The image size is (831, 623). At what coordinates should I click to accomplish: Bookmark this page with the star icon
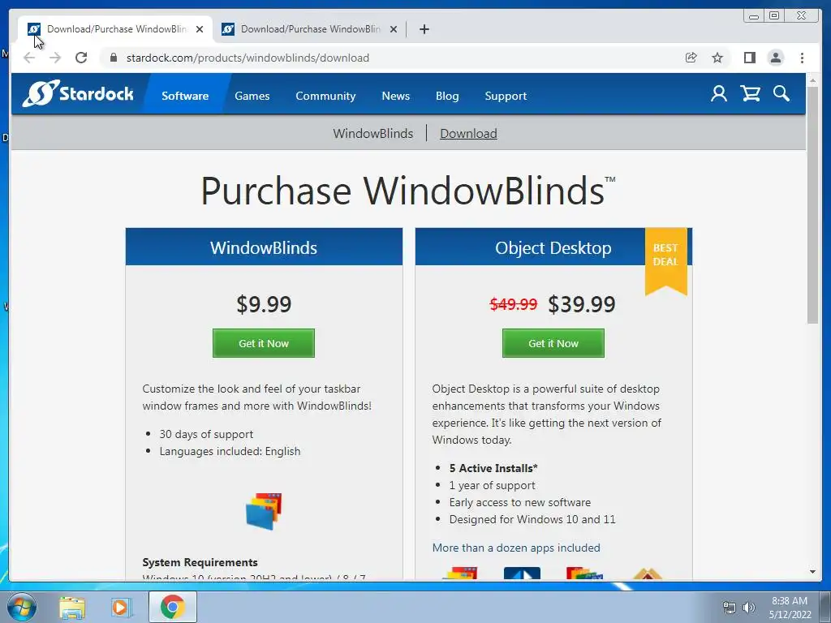click(x=717, y=58)
